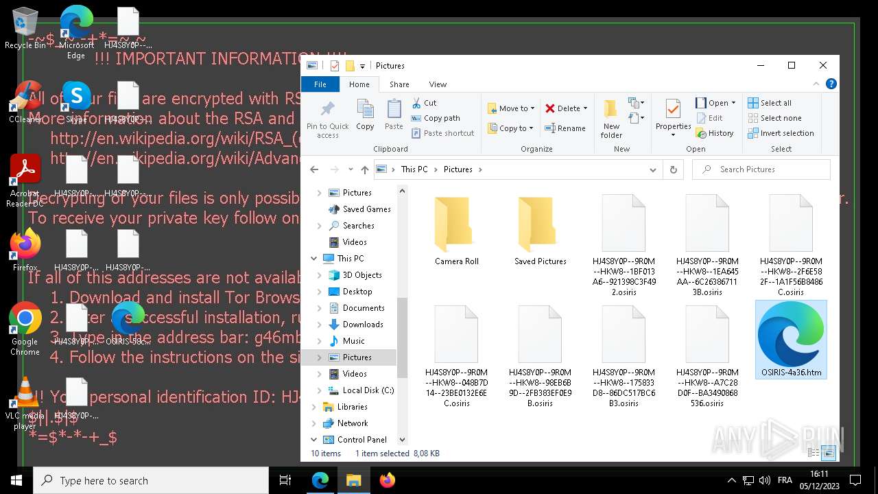
Task: Click the Pin to Quick access icon
Action: tap(328, 119)
